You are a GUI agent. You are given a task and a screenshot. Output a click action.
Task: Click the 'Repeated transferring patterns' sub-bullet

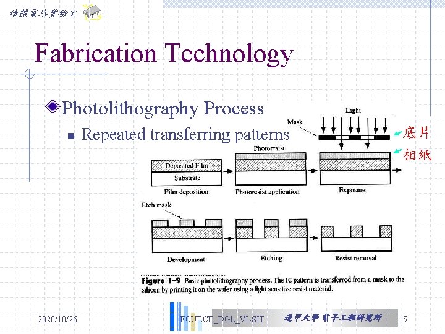(185, 135)
